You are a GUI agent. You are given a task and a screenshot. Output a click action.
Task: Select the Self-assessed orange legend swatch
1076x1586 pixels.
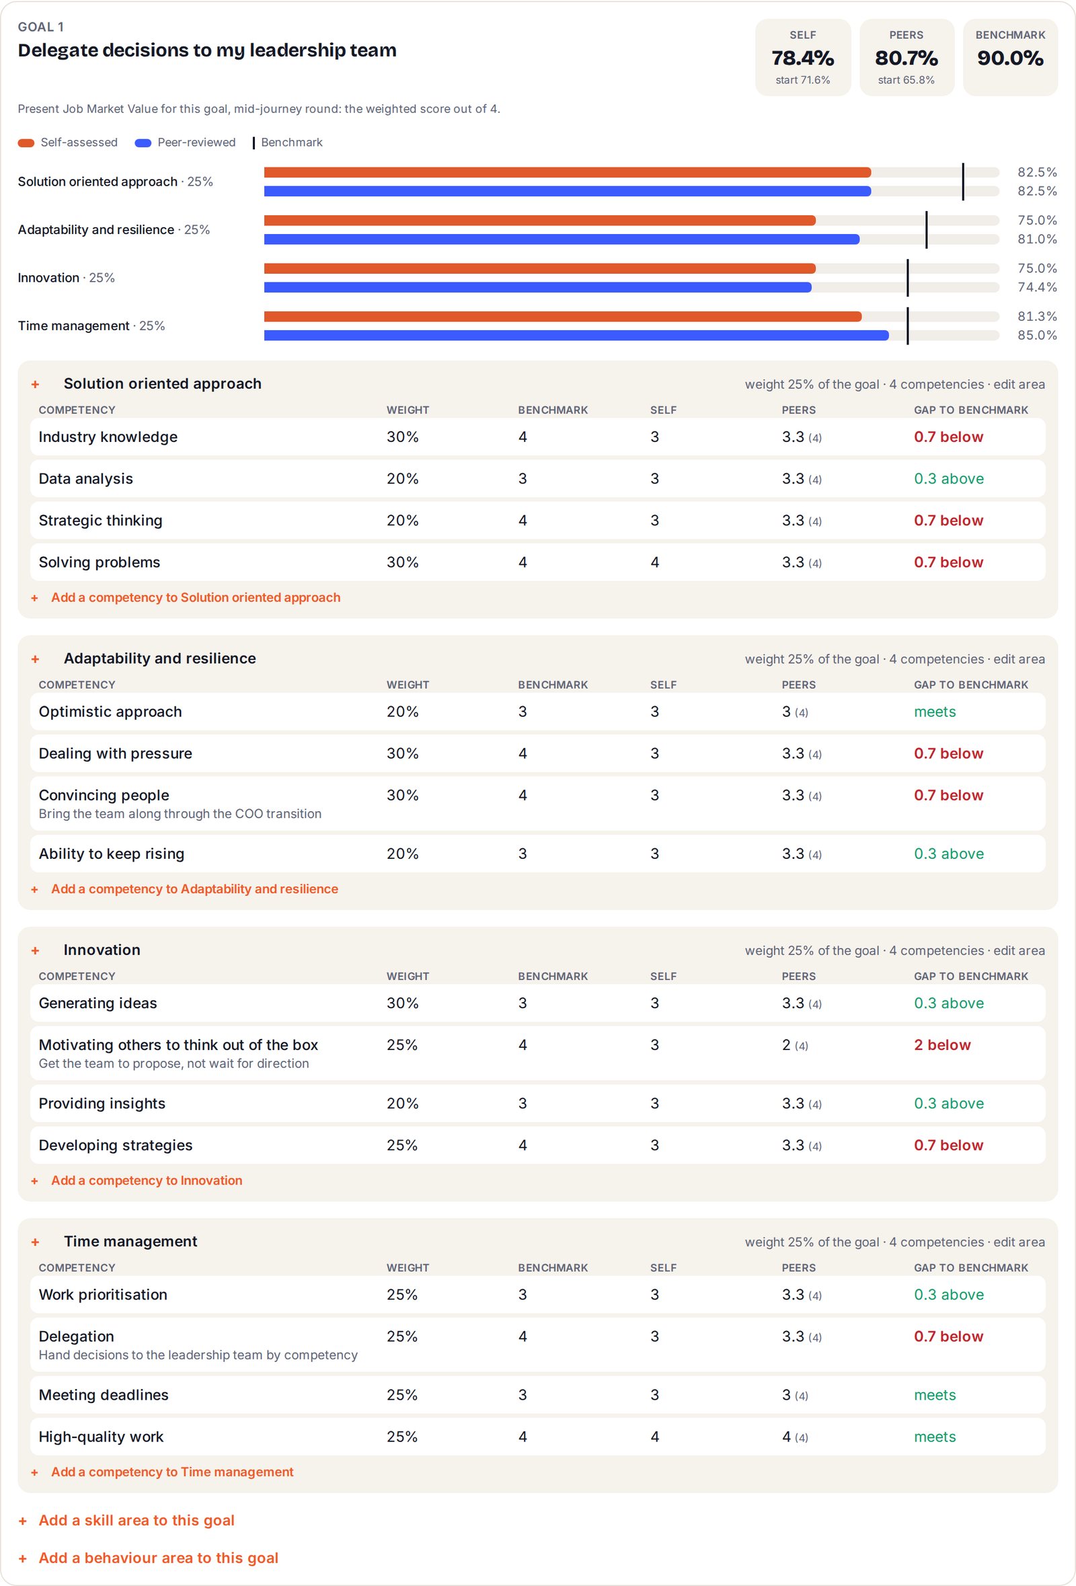click(26, 143)
